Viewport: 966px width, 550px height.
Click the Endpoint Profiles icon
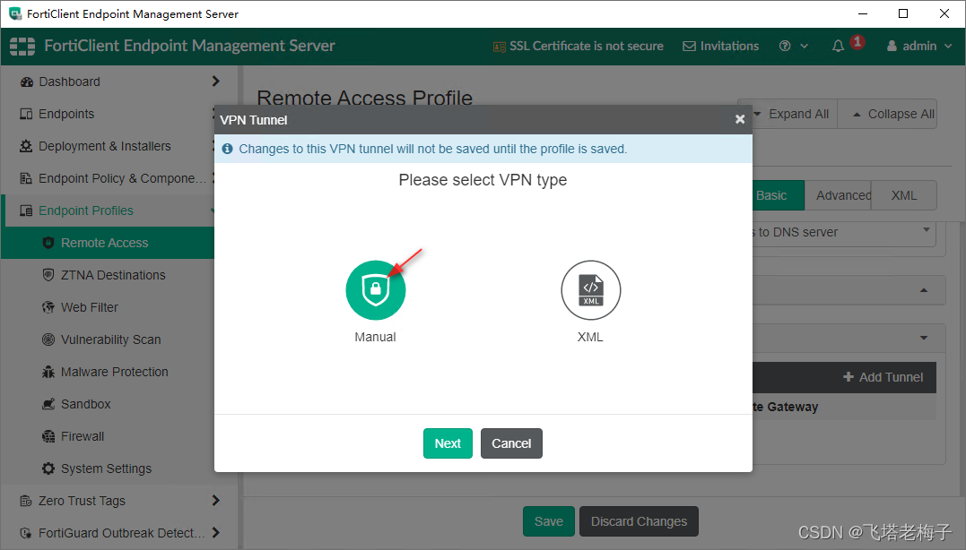pos(27,211)
